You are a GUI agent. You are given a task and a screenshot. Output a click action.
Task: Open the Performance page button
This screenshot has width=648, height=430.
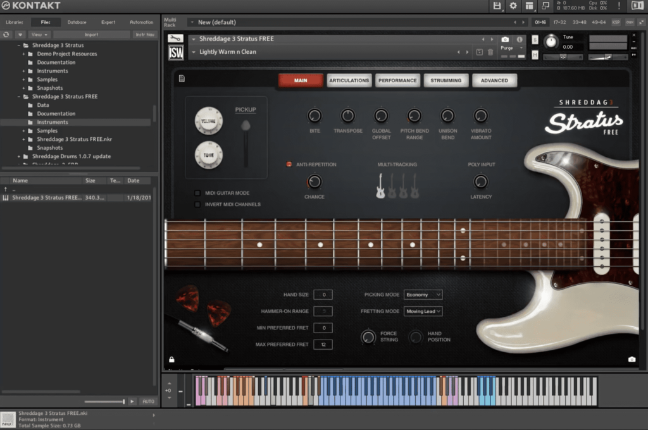397,80
